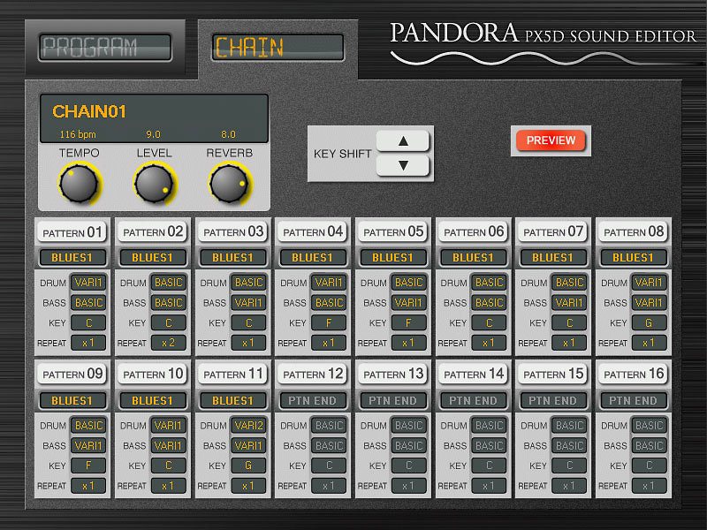Adjust the LEVEL knob
Screen dimensions: 707x530
click(x=154, y=184)
